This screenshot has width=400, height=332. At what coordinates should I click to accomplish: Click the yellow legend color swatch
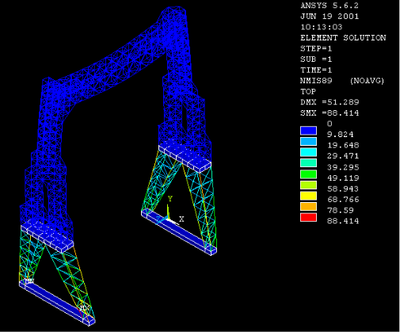pos(308,196)
